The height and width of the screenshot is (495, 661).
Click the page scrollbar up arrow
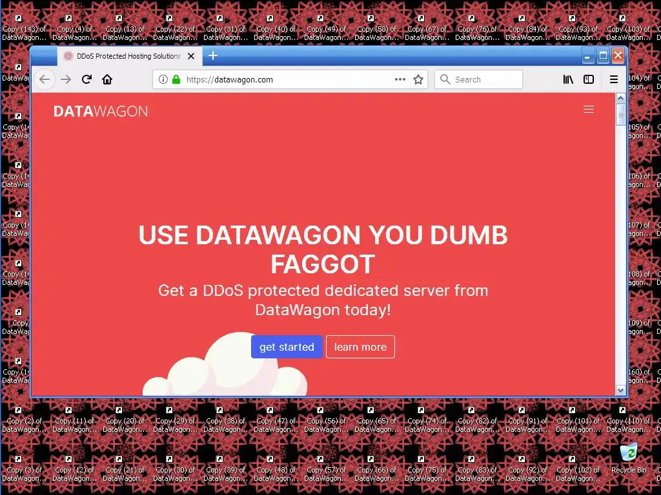point(620,99)
